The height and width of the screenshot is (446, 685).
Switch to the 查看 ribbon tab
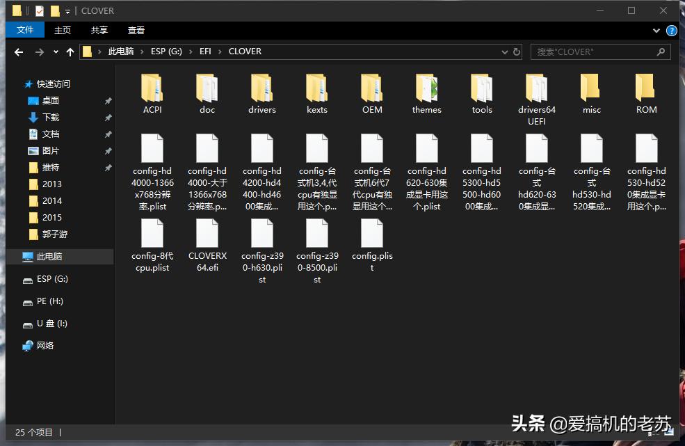[x=136, y=30]
